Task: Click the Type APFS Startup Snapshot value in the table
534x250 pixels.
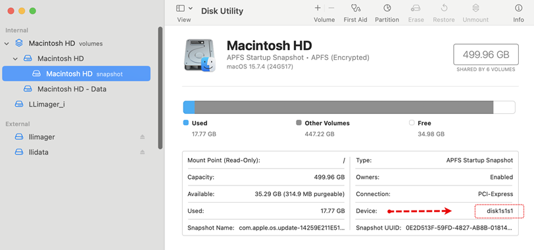Action: pyautogui.click(x=479, y=160)
